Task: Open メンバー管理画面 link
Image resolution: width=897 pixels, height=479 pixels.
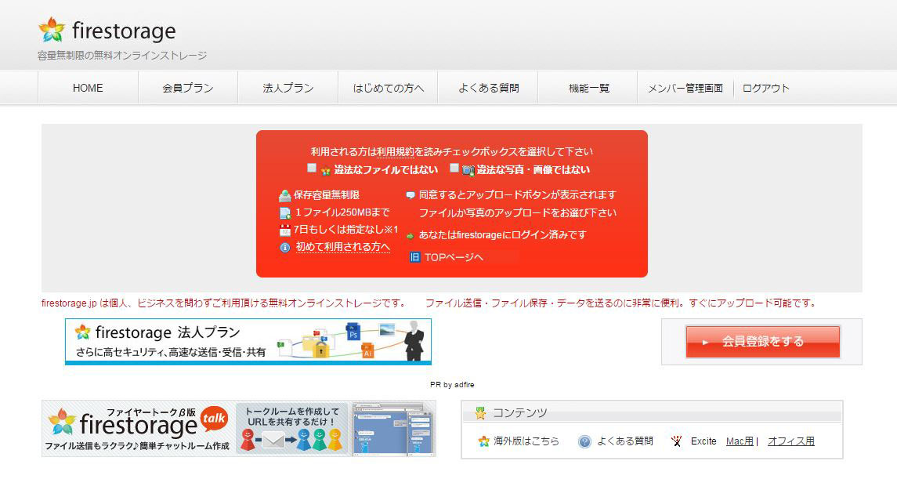Action: (x=685, y=88)
